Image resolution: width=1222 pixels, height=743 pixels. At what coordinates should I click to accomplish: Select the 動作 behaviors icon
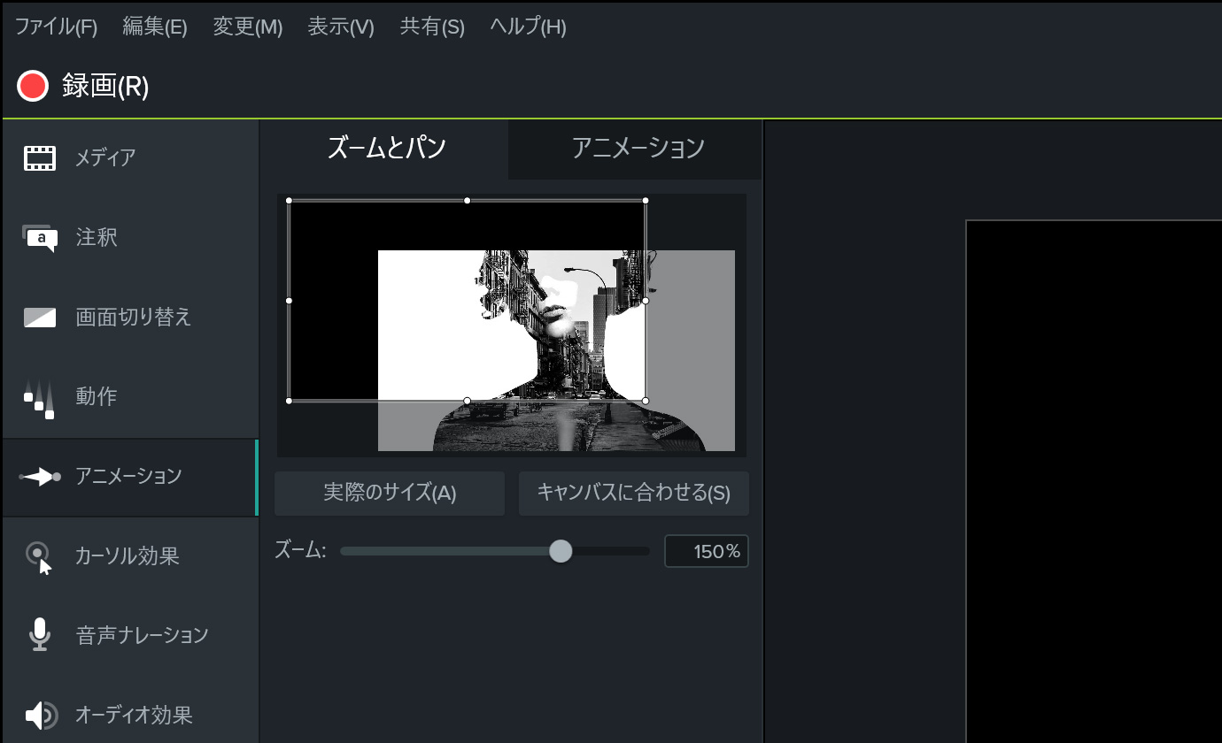pos(39,398)
